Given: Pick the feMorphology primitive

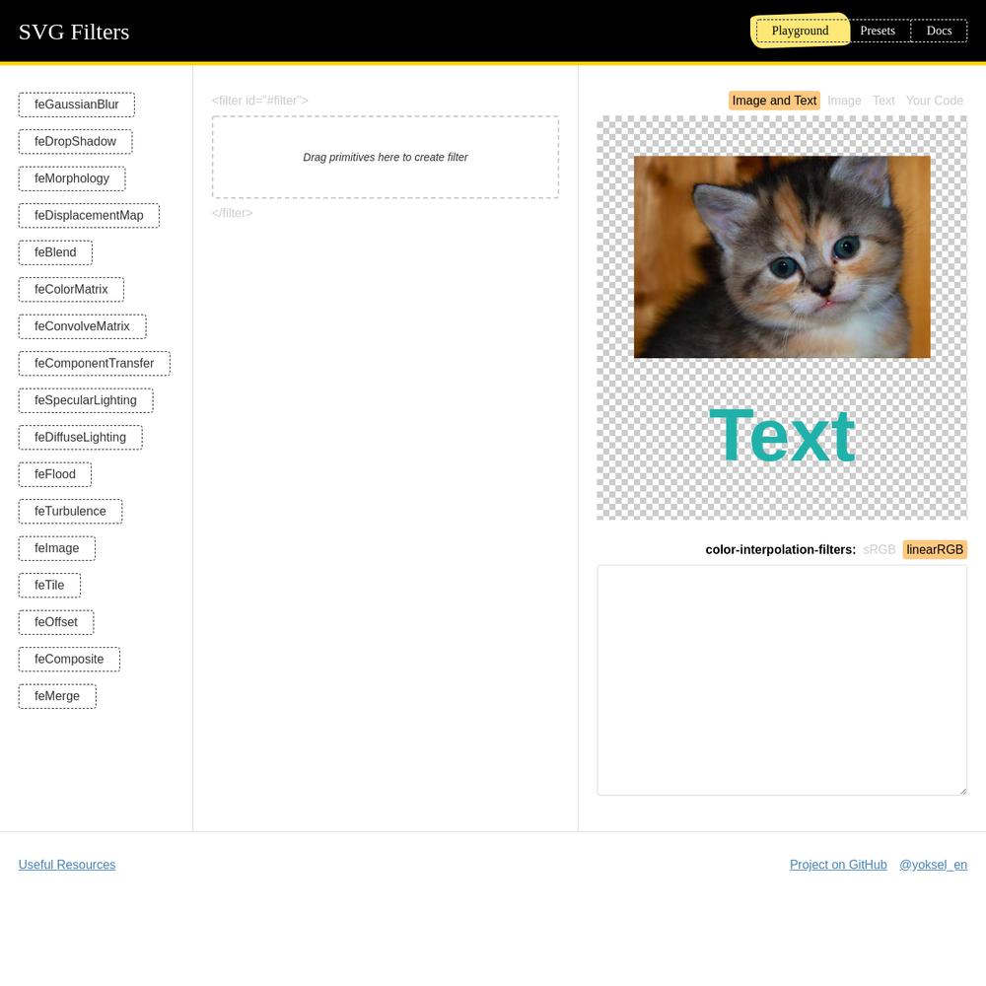Looking at the screenshot, I should pos(72,178).
